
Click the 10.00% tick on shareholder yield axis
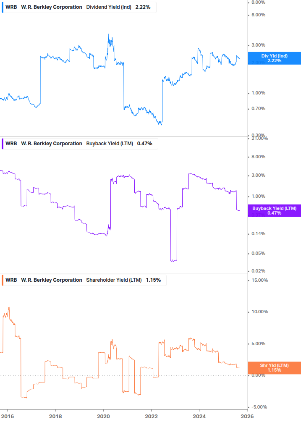pyautogui.click(x=259, y=312)
